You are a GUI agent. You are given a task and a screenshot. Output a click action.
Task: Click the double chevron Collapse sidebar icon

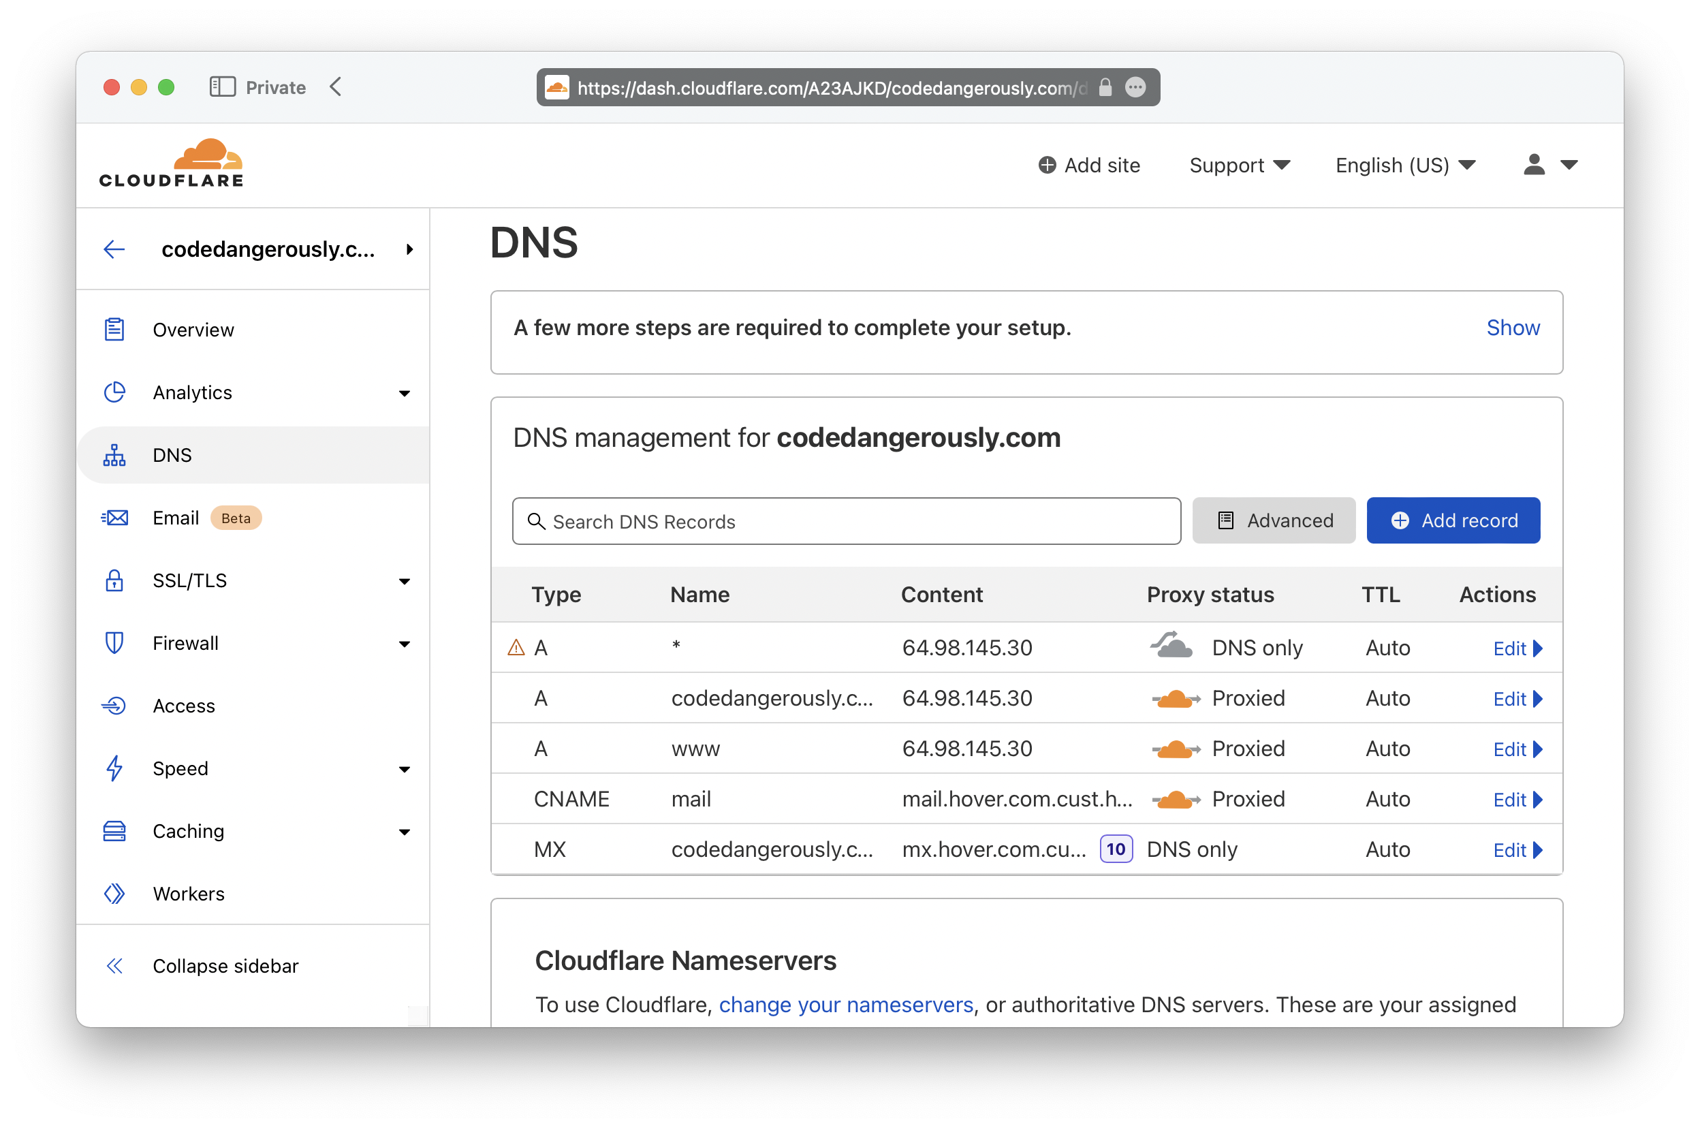point(114,965)
